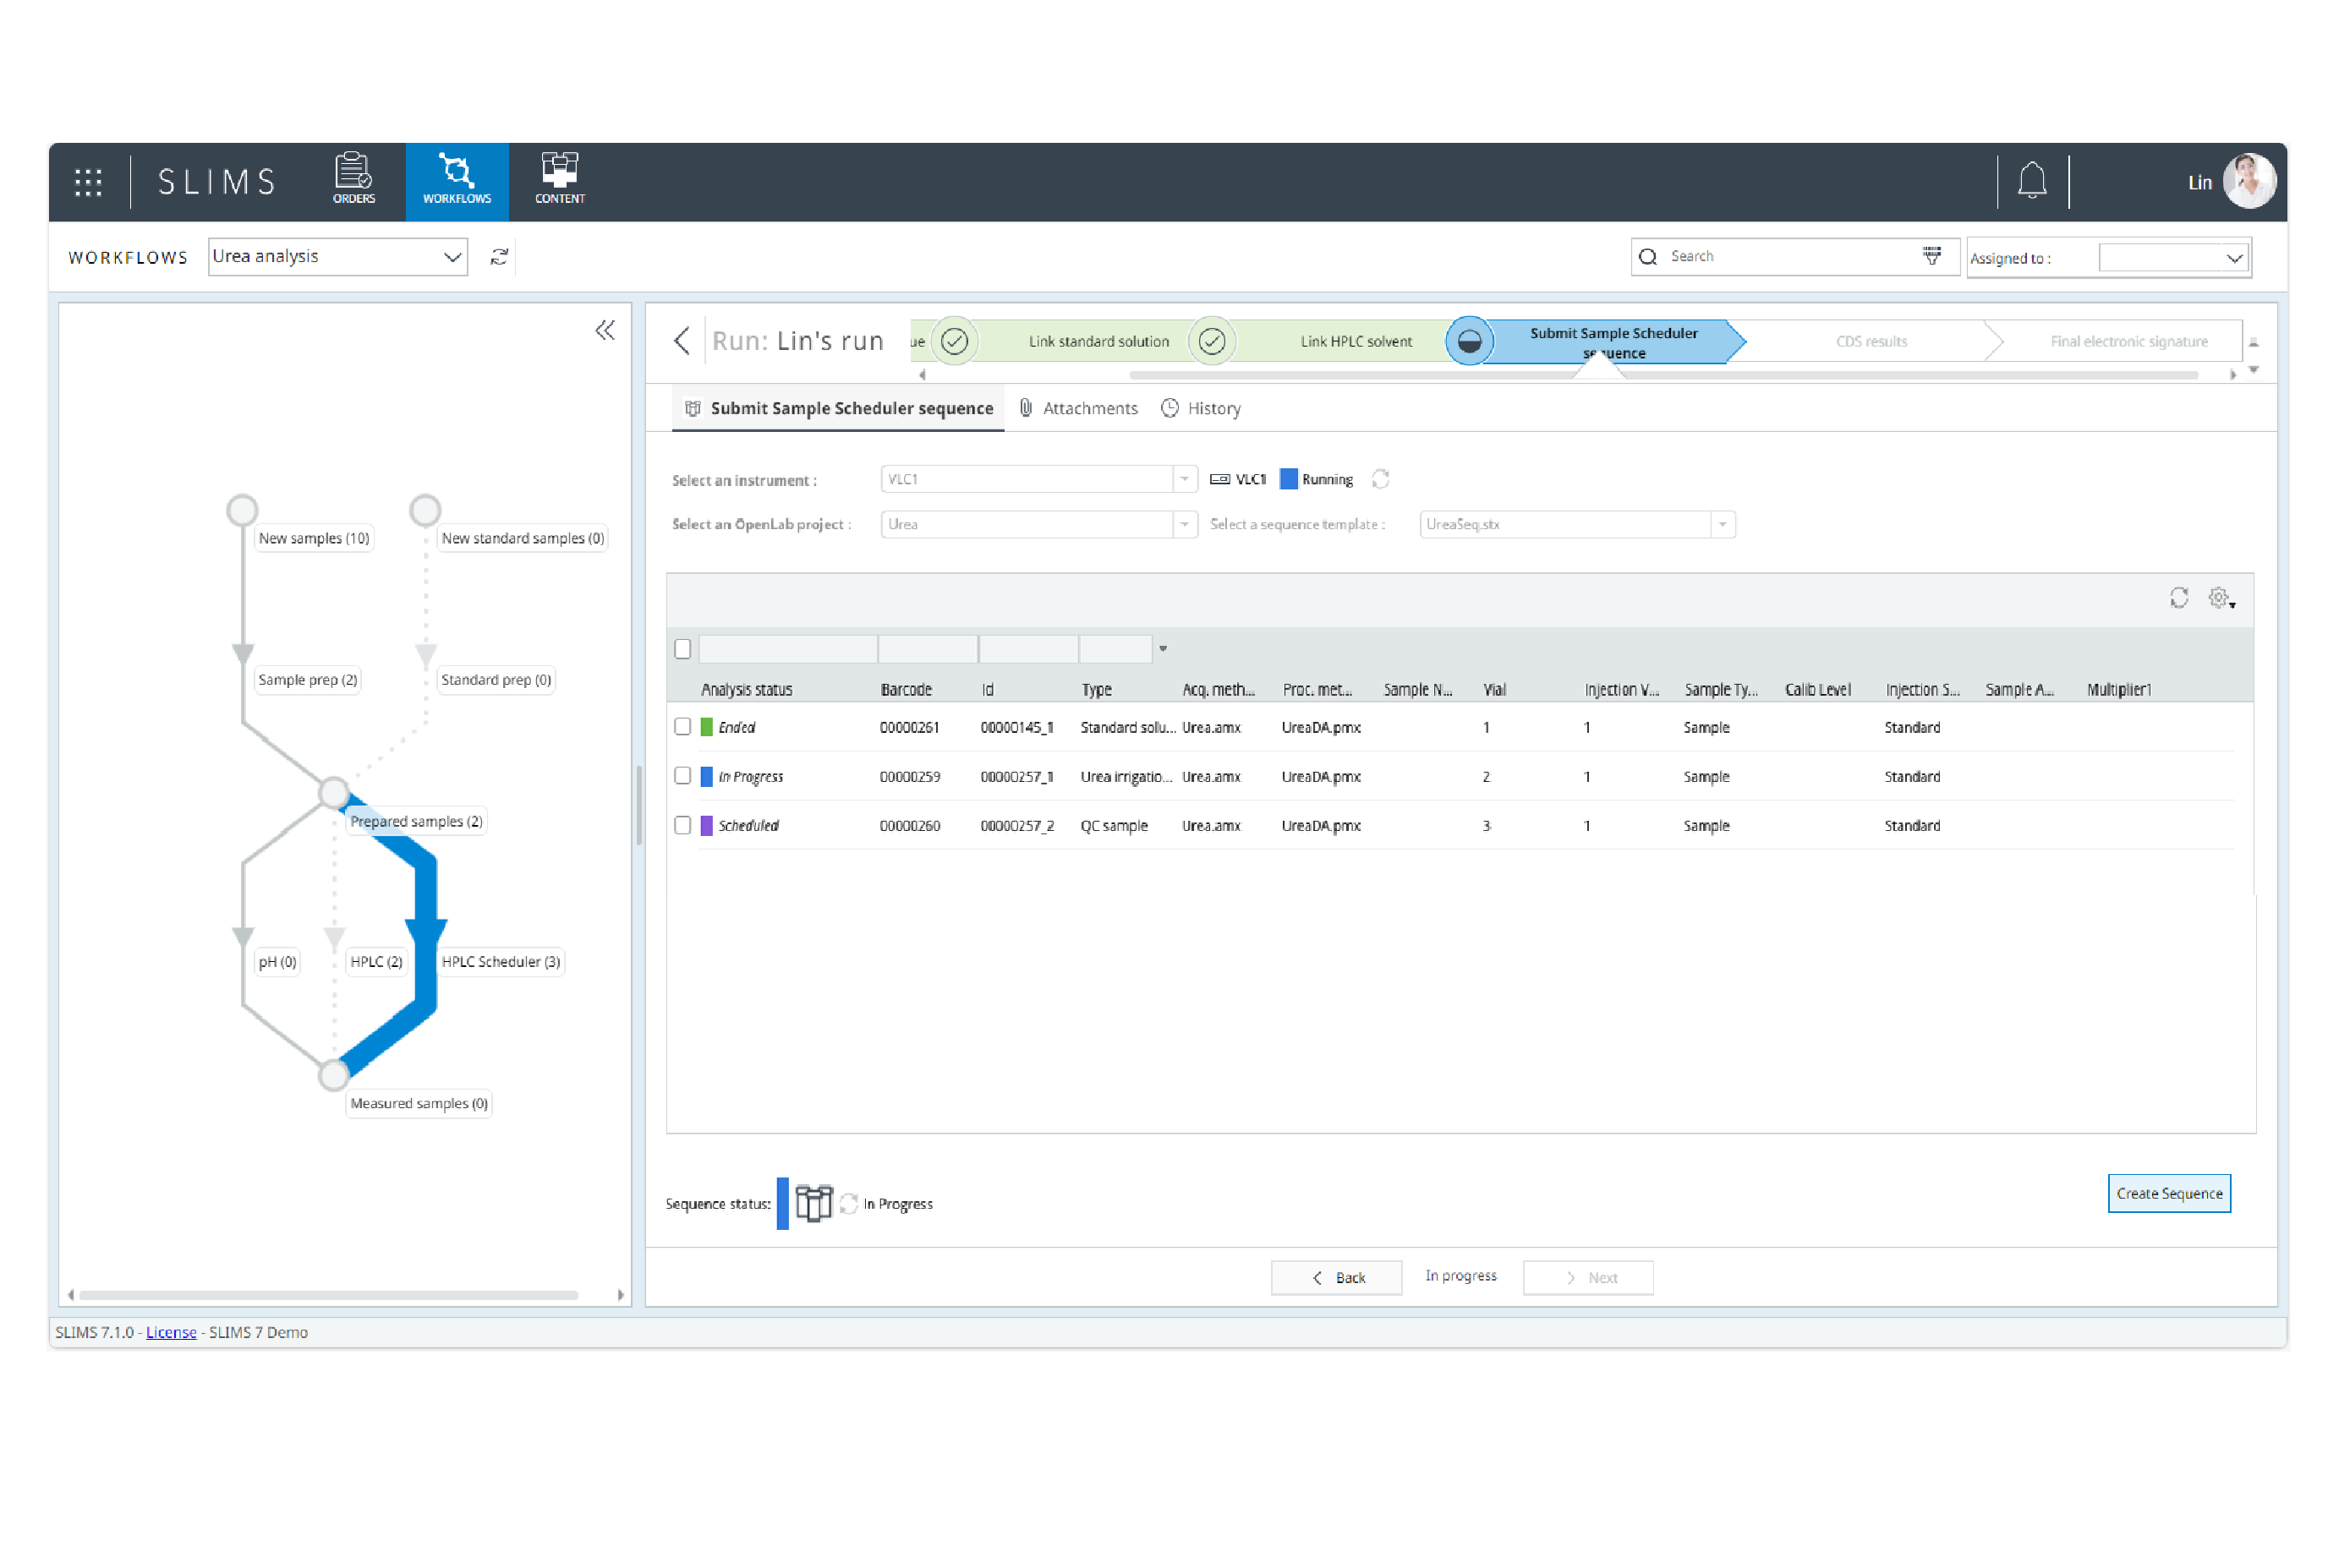Click the refresh icon next to workflow dropdown
The height and width of the screenshot is (1568, 2339).
click(x=499, y=257)
